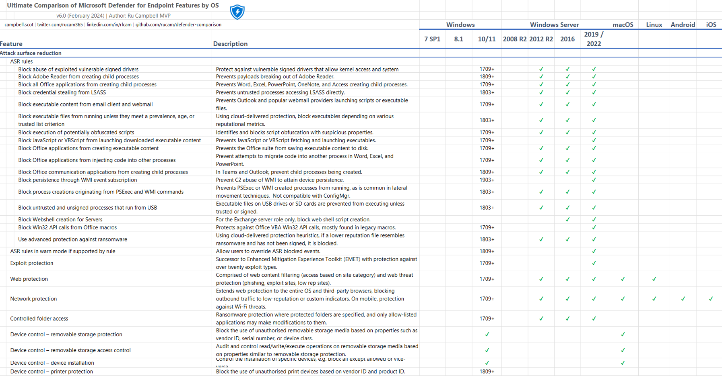722x376 pixels.
Task: Select 'Block executable content from email client and webmail'
Action: [85, 104]
